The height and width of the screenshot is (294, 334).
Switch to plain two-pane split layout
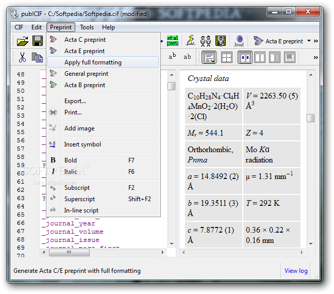tap(260, 57)
